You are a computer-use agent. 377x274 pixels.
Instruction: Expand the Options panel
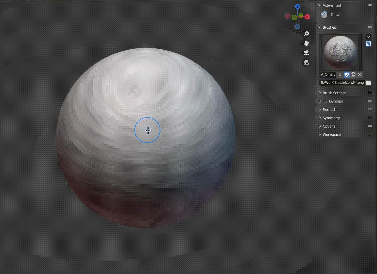click(320, 126)
